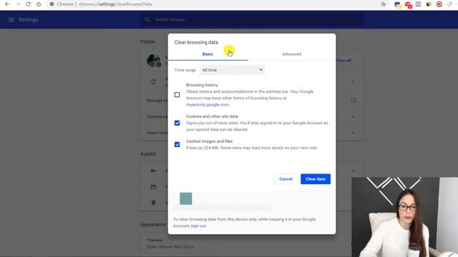This screenshot has height=257, width=458.
Task: Click the Cached images and files label
Action: (x=210, y=141)
